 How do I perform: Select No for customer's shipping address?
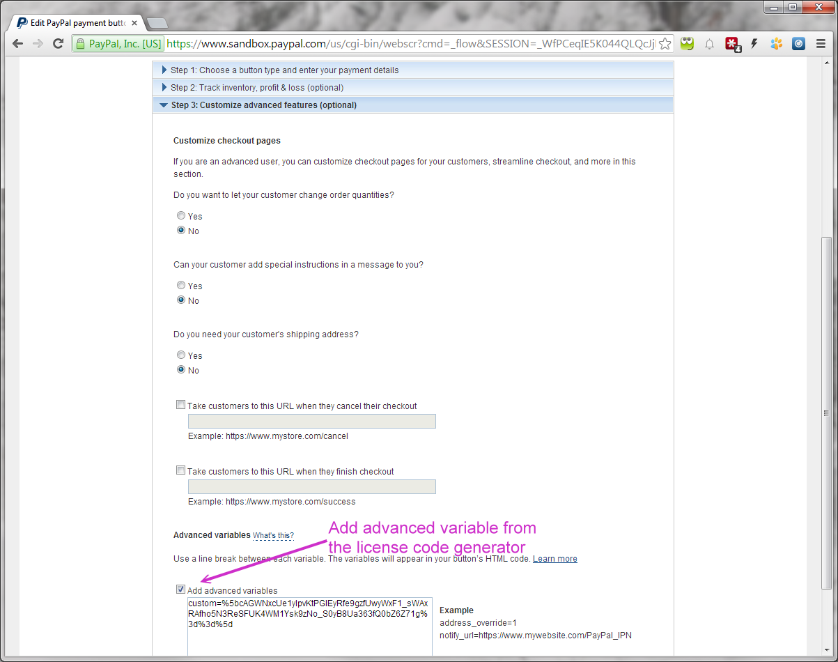point(181,369)
